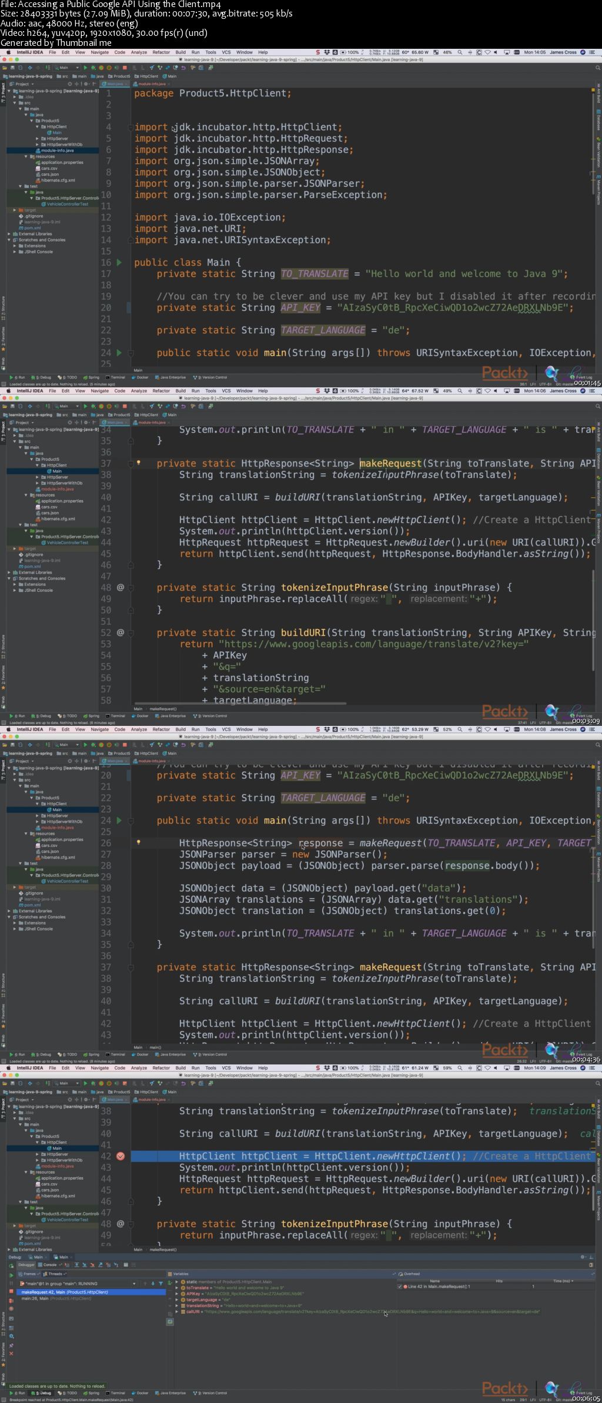Toggle Bean Validation side tab in 00:06:05 frame
This screenshot has width=602, height=1403.
coord(598,1168)
